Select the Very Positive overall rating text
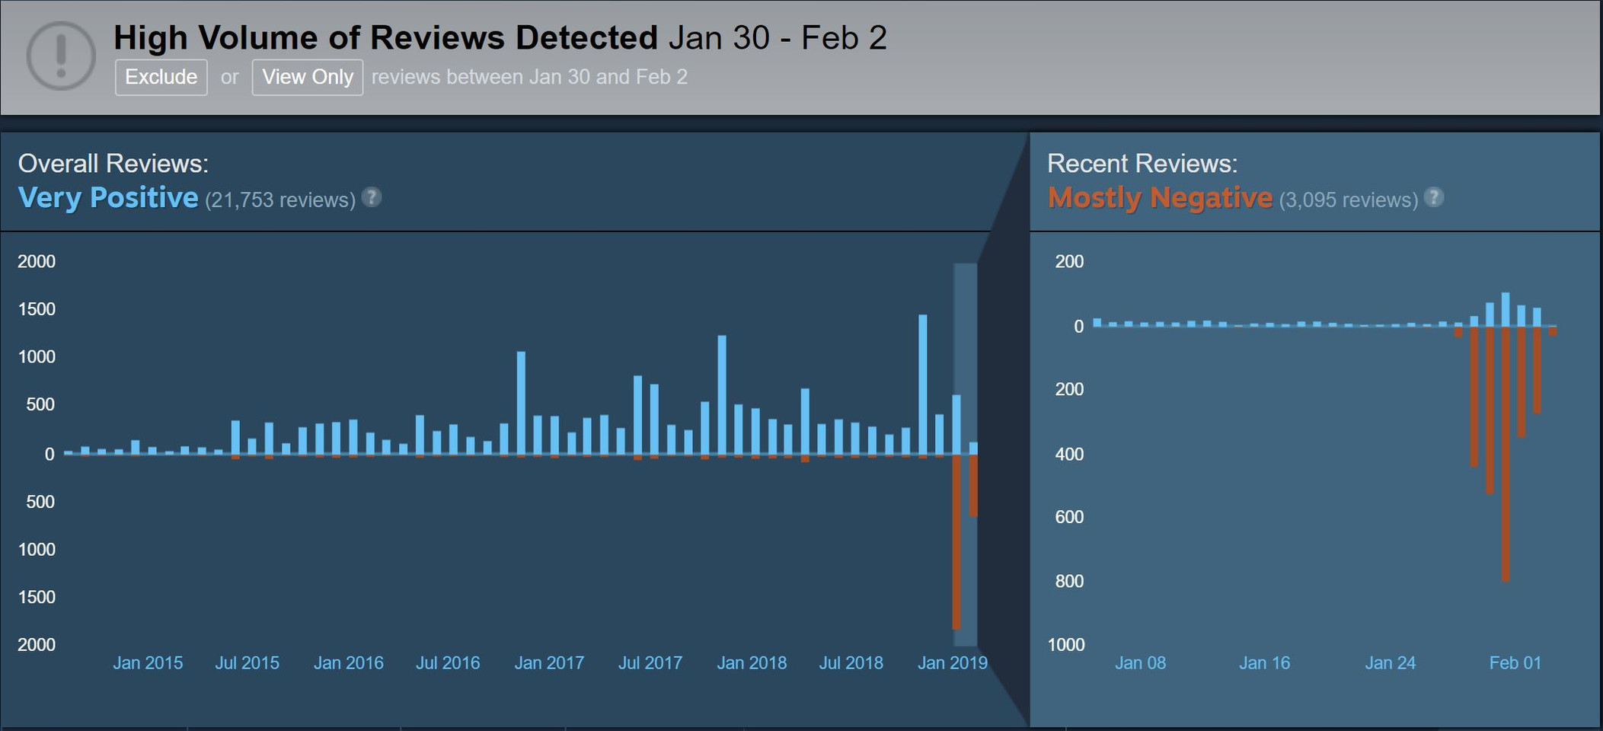The width and height of the screenshot is (1603, 731). [108, 198]
